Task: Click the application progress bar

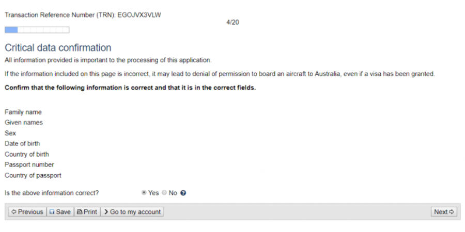Action: [x=37, y=30]
